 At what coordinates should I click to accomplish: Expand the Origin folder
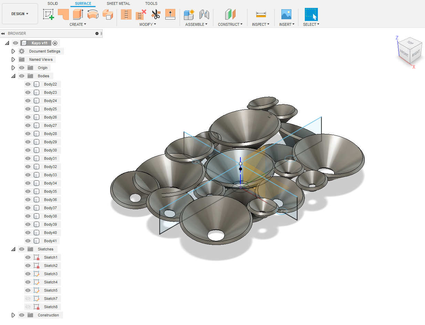(x=13, y=68)
